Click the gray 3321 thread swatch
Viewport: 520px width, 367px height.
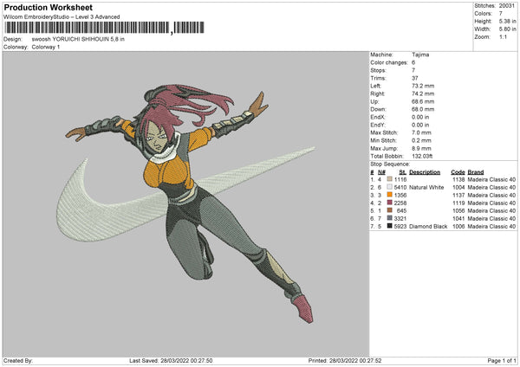pos(389,219)
